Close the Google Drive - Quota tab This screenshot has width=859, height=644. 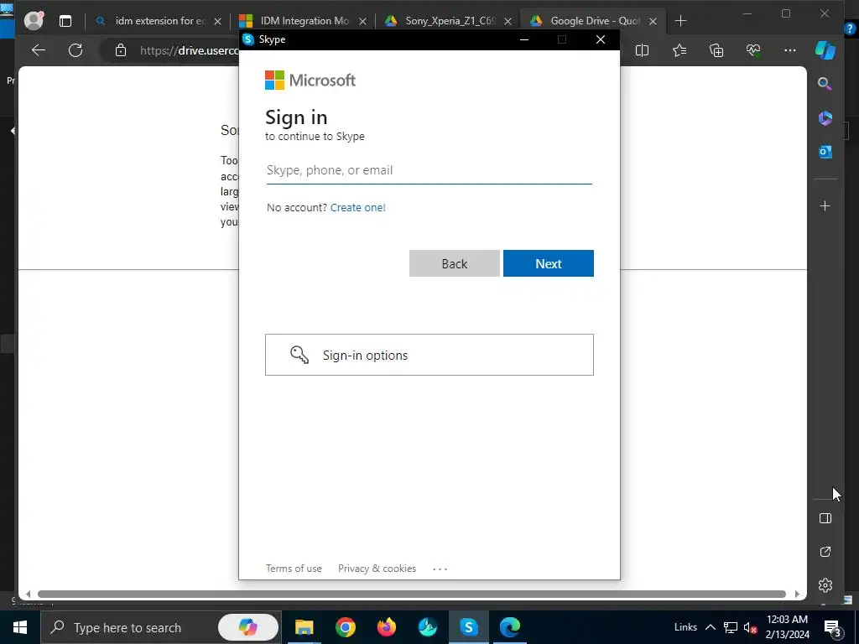(653, 21)
